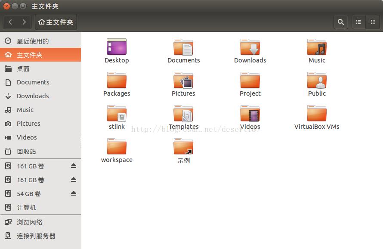Eject the first 161 GB volume
Viewport: 383px width, 249px height.
click(x=74, y=166)
